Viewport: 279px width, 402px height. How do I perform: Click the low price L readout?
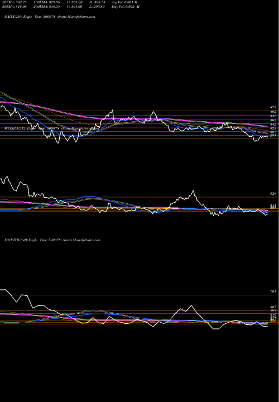(x=98, y=7)
